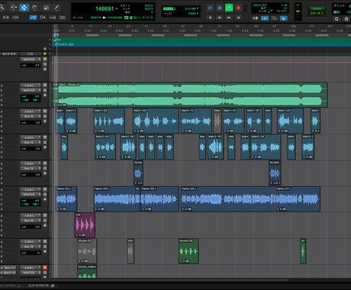Screen dimensions: 351x290
Task: Toggle the highlighted Tab to Transients button
Action: [x=34, y=18]
